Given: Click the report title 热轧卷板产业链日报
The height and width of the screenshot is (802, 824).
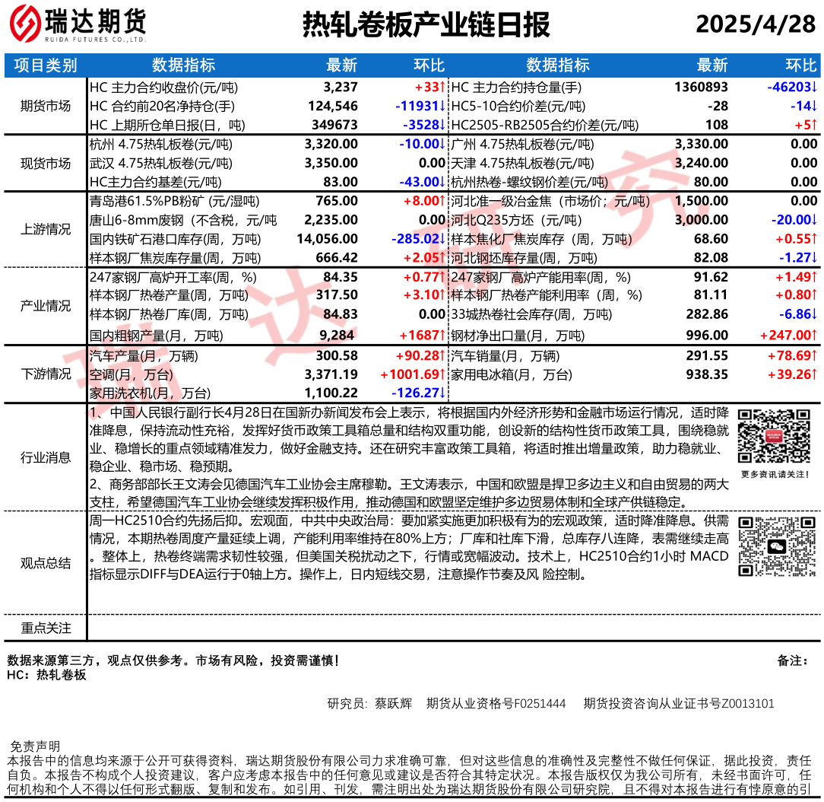Looking at the screenshot, I should click(426, 25).
